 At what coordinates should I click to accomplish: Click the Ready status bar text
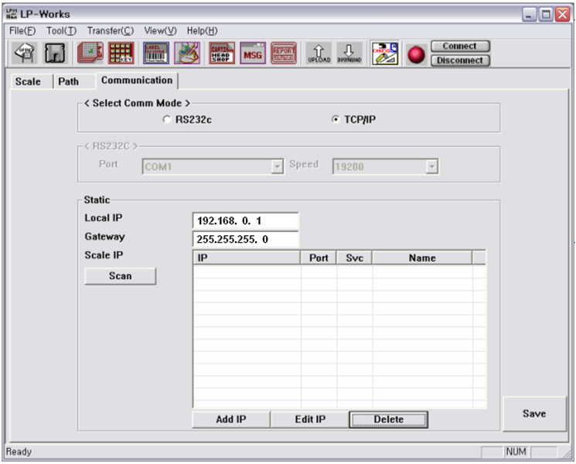click(x=19, y=452)
